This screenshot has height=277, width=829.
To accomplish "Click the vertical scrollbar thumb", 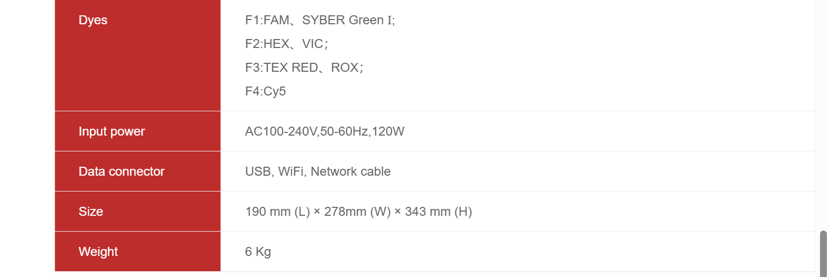I will tap(823, 253).
